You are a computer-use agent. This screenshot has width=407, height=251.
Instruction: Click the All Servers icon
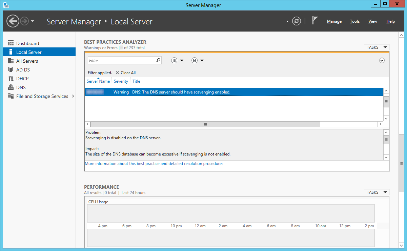click(x=11, y=61)
